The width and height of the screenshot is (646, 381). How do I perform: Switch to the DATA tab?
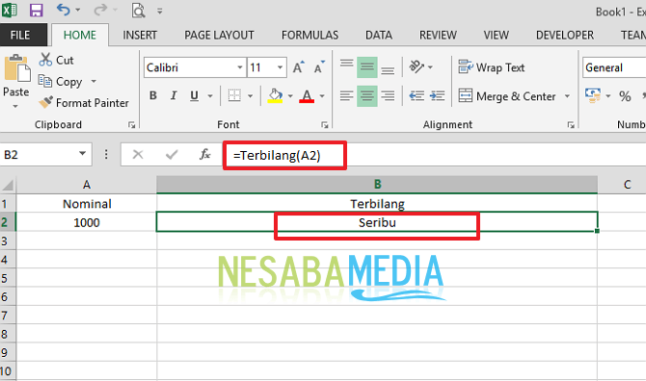pos(379,35)
